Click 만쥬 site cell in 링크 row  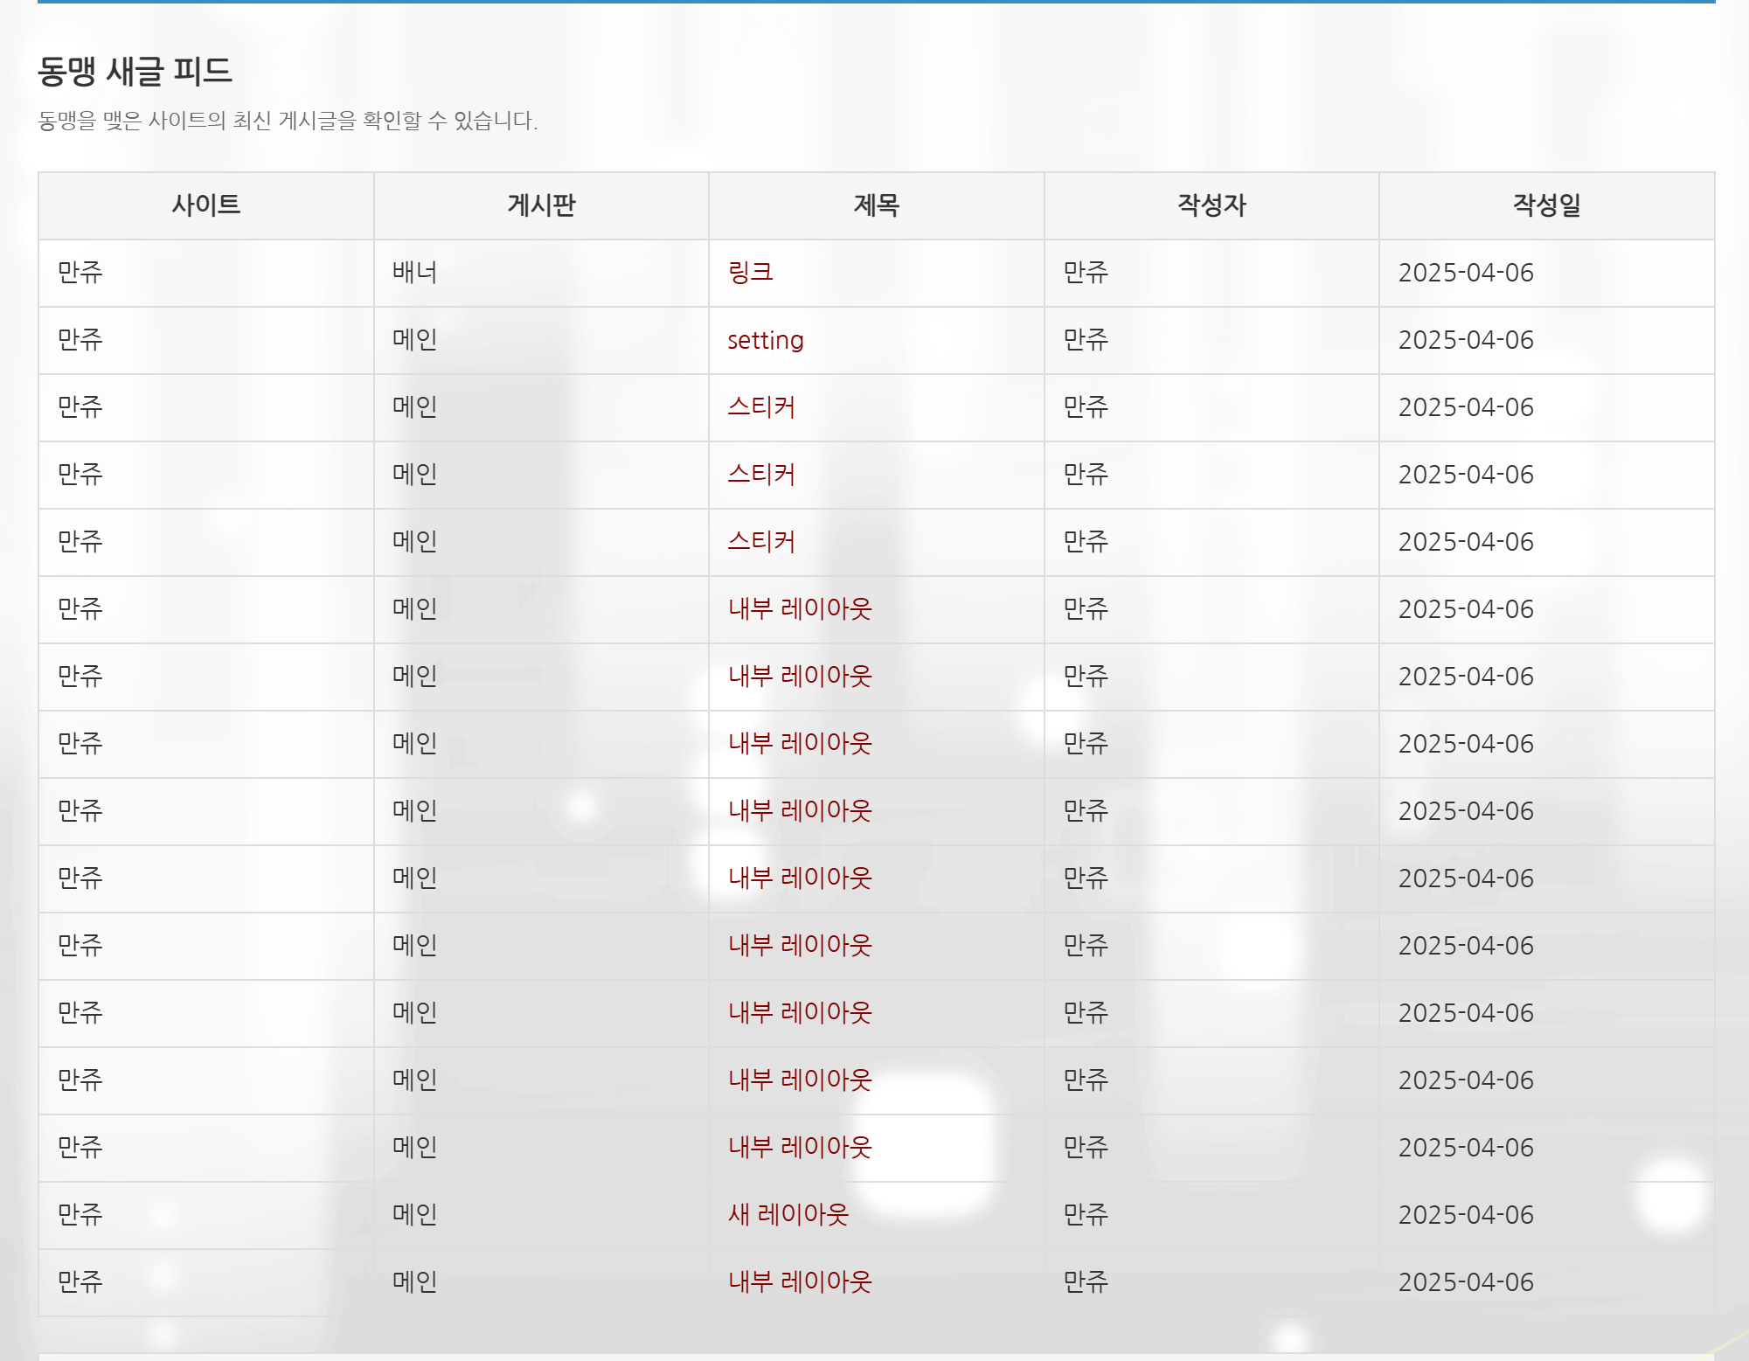tap(80, 273)
